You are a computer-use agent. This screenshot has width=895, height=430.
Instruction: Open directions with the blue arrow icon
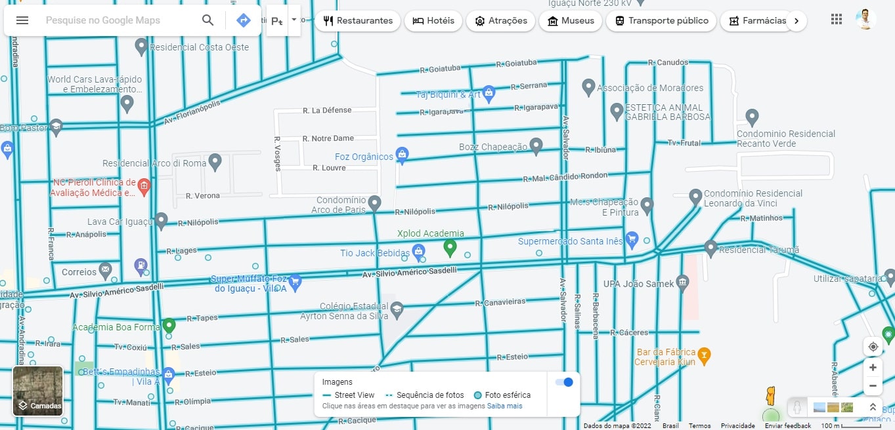(243, 20)
